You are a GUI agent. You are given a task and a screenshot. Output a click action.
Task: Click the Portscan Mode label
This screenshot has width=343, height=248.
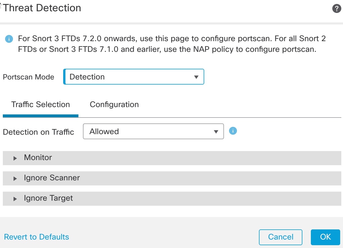pyautogui.click(x=28, y=77)
